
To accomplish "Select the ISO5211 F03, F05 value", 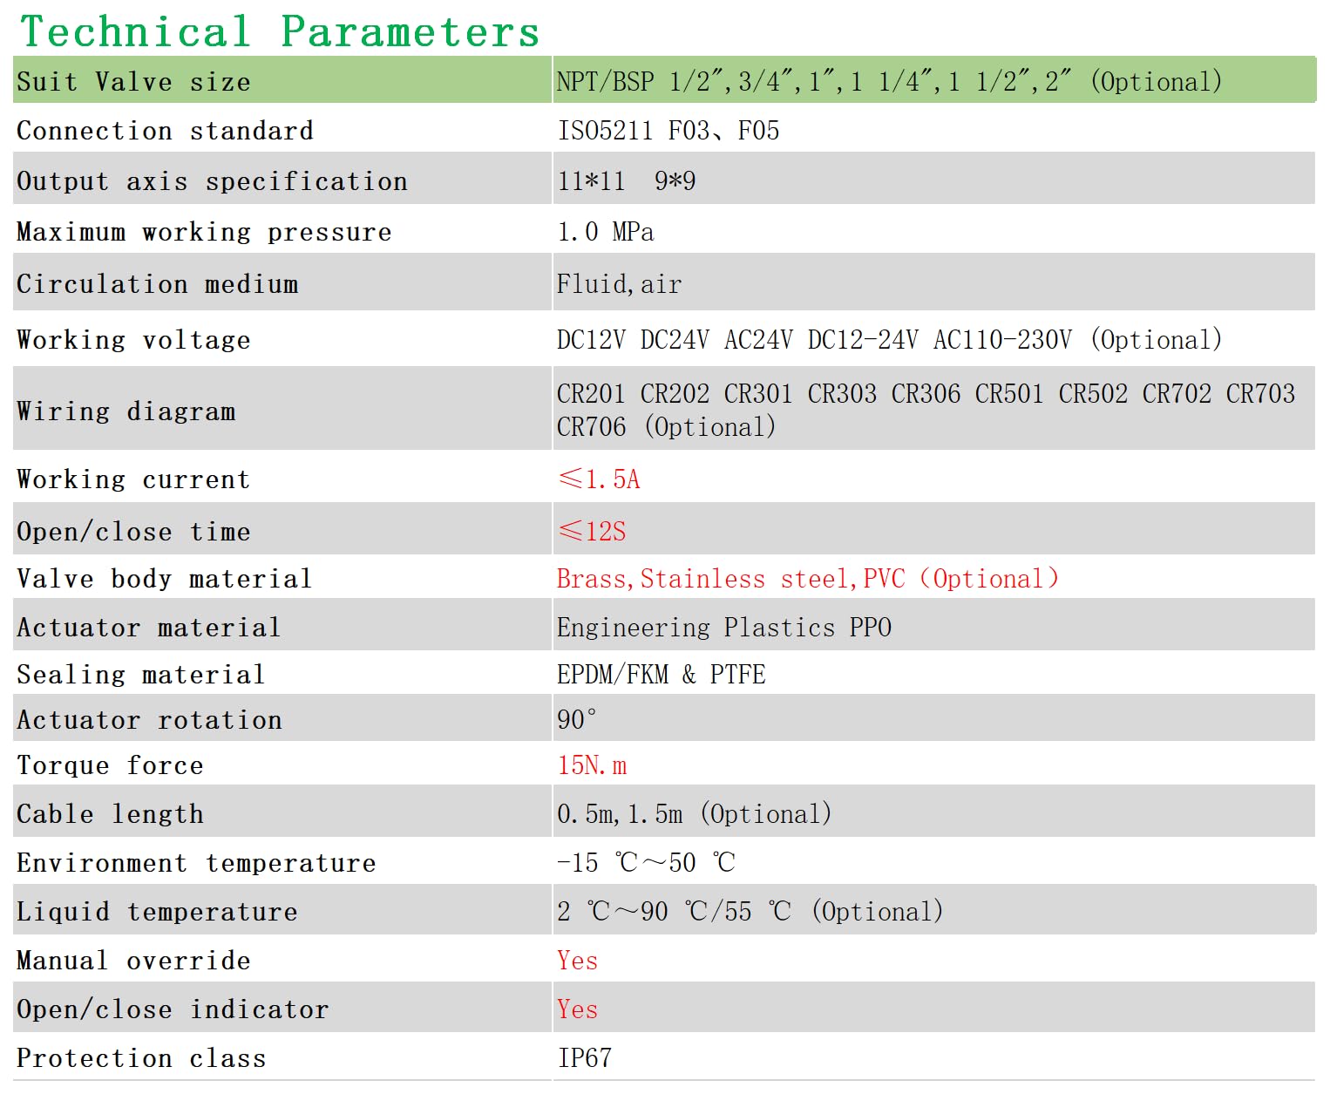I will (668, 131).
